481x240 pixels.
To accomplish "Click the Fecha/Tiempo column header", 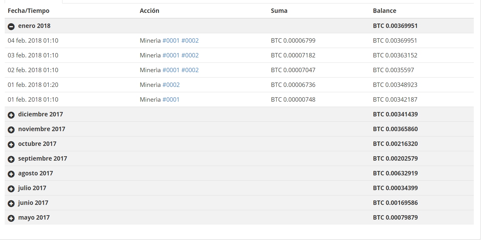I will pyautogui.click(x=29, y=11).
